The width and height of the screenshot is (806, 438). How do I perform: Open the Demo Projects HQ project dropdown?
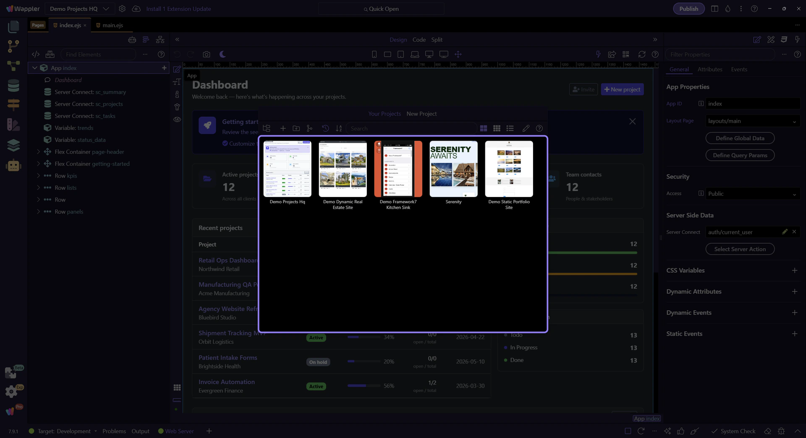(x=79, y=9)
